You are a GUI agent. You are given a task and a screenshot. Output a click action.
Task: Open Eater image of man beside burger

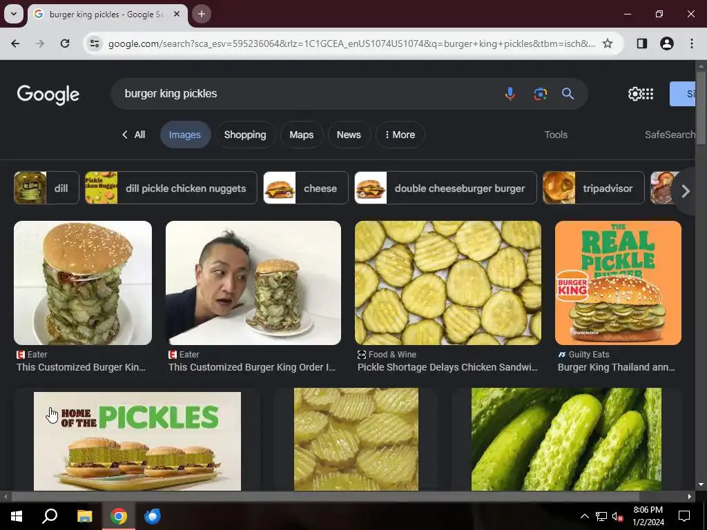coord(253,282)
